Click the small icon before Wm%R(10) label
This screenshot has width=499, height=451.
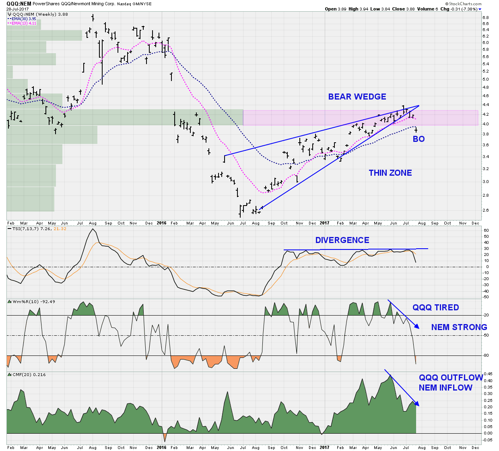pos(10,301)
